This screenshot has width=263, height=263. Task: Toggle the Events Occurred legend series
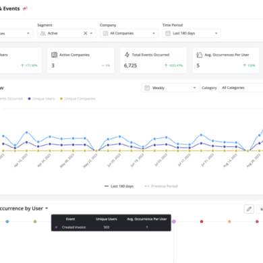click(x=11, y=98)
